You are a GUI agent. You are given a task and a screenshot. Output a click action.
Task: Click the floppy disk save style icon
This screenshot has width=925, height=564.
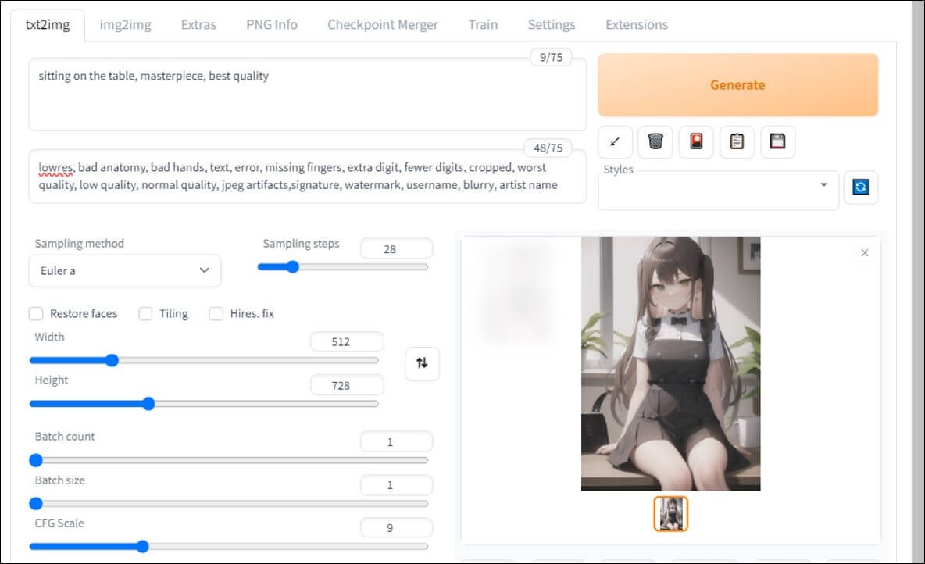(777, 141)
